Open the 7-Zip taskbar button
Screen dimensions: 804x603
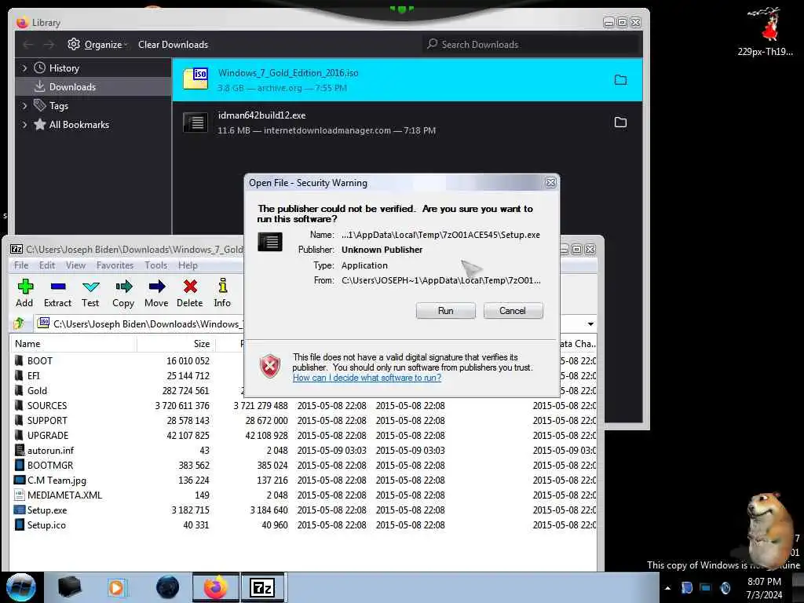click(x=262, y=587)
